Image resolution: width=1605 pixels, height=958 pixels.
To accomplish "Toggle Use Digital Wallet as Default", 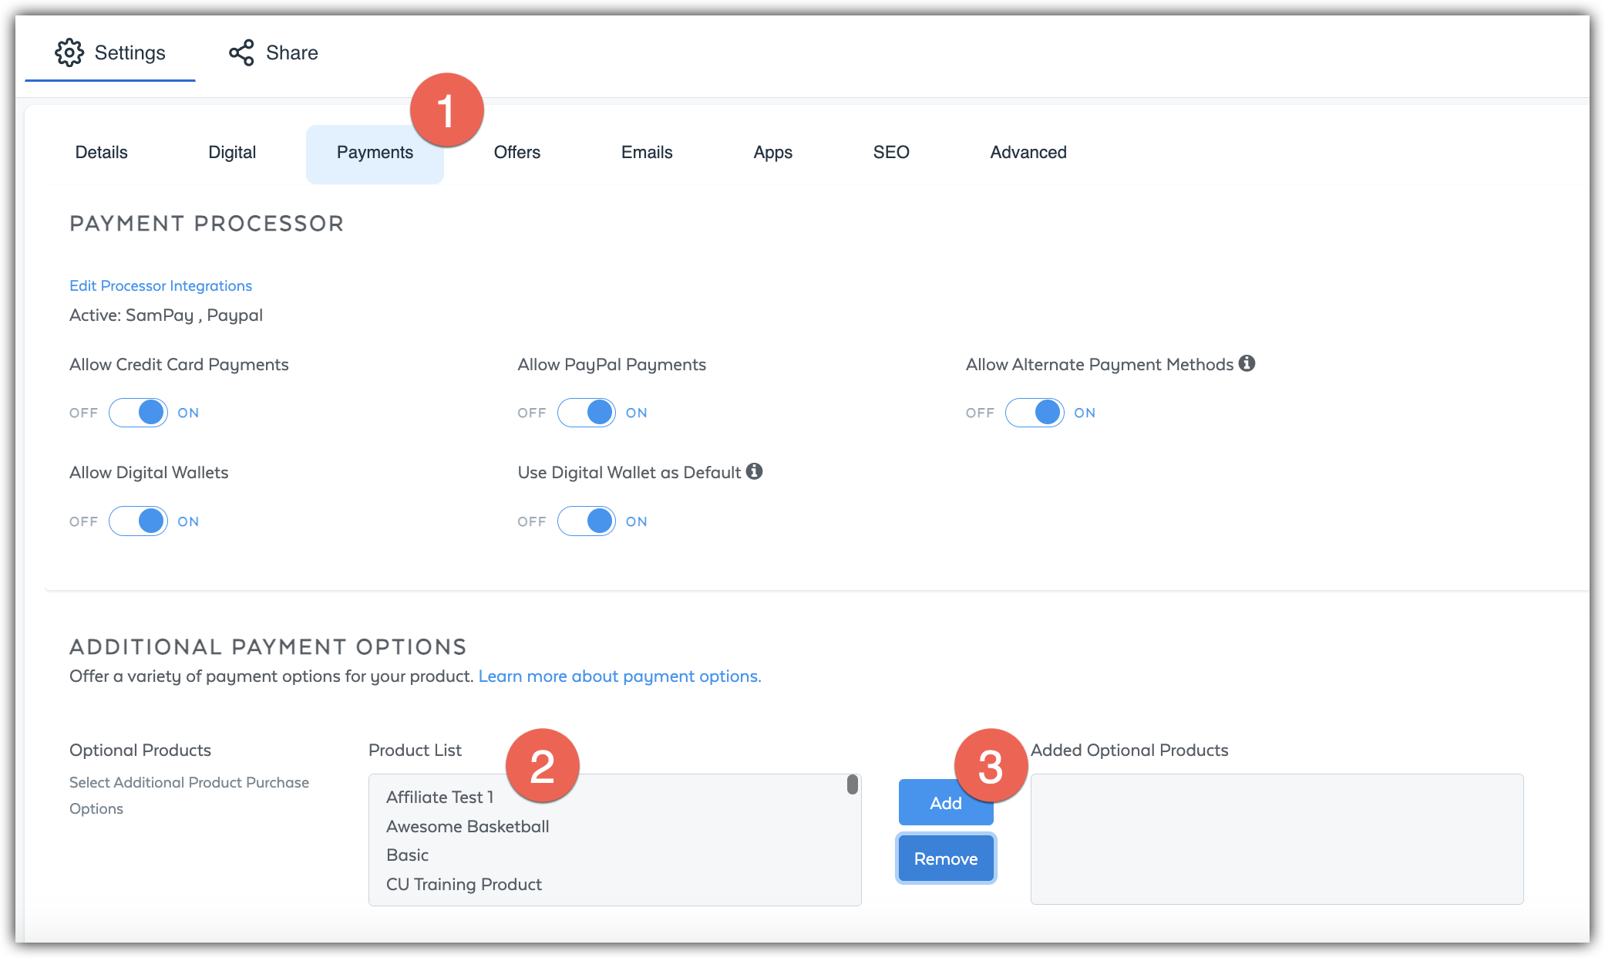I will 587,521.
